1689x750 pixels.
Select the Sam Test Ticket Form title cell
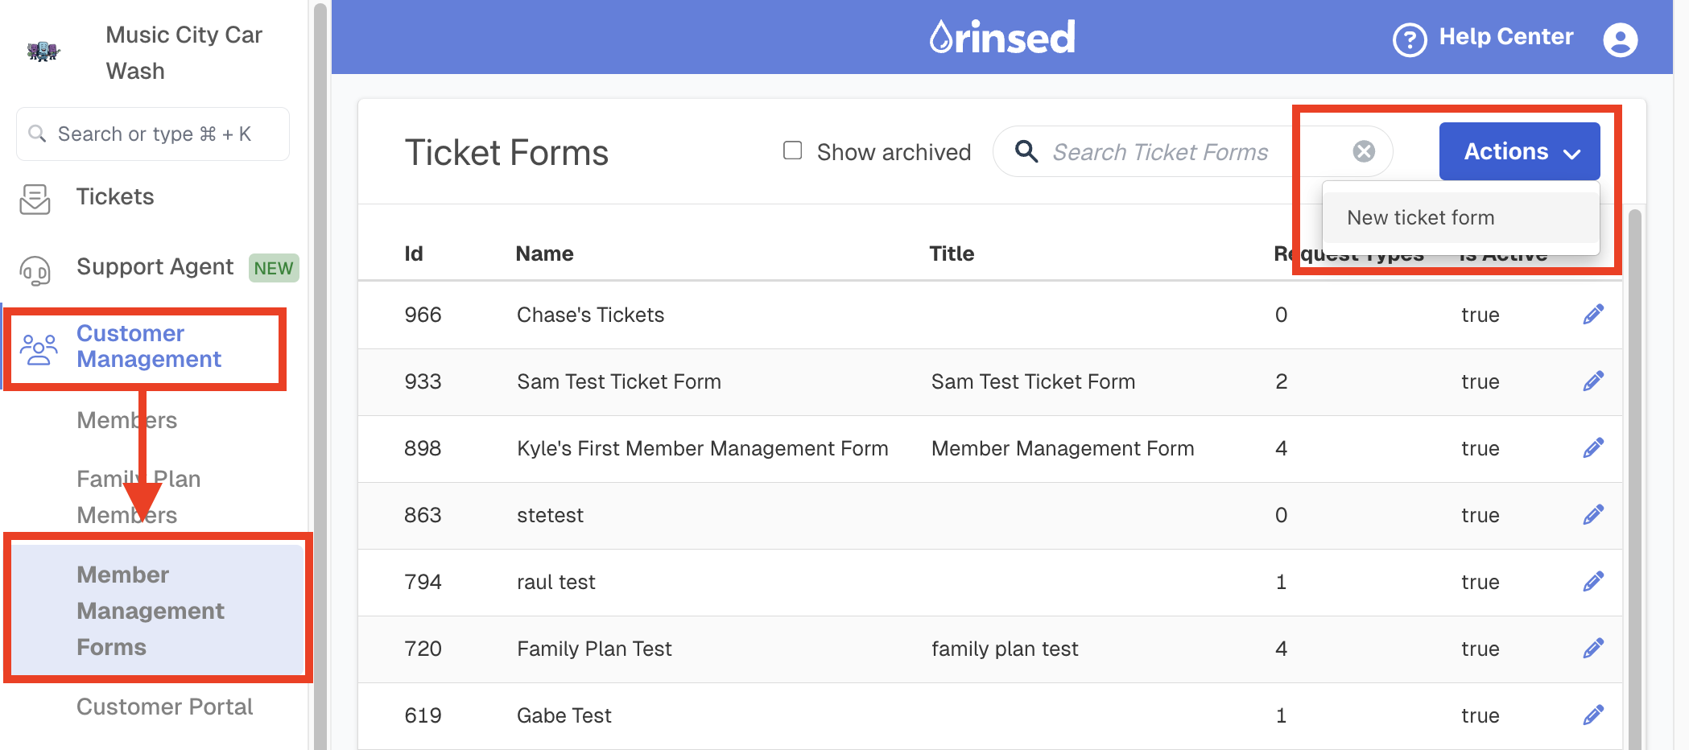[x=1033, y=381]
